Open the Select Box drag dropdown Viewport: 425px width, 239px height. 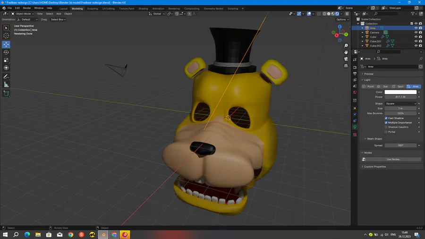58,19
